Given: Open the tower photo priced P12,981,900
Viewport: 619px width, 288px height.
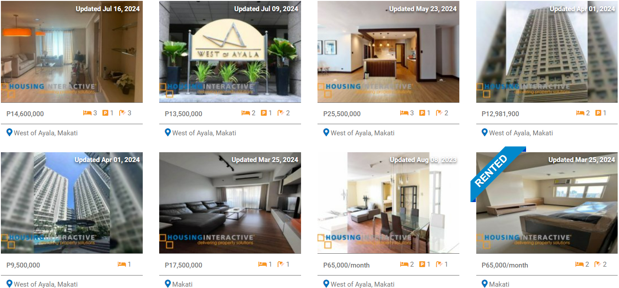Looking at the screenshot, I should pos(547,52).
